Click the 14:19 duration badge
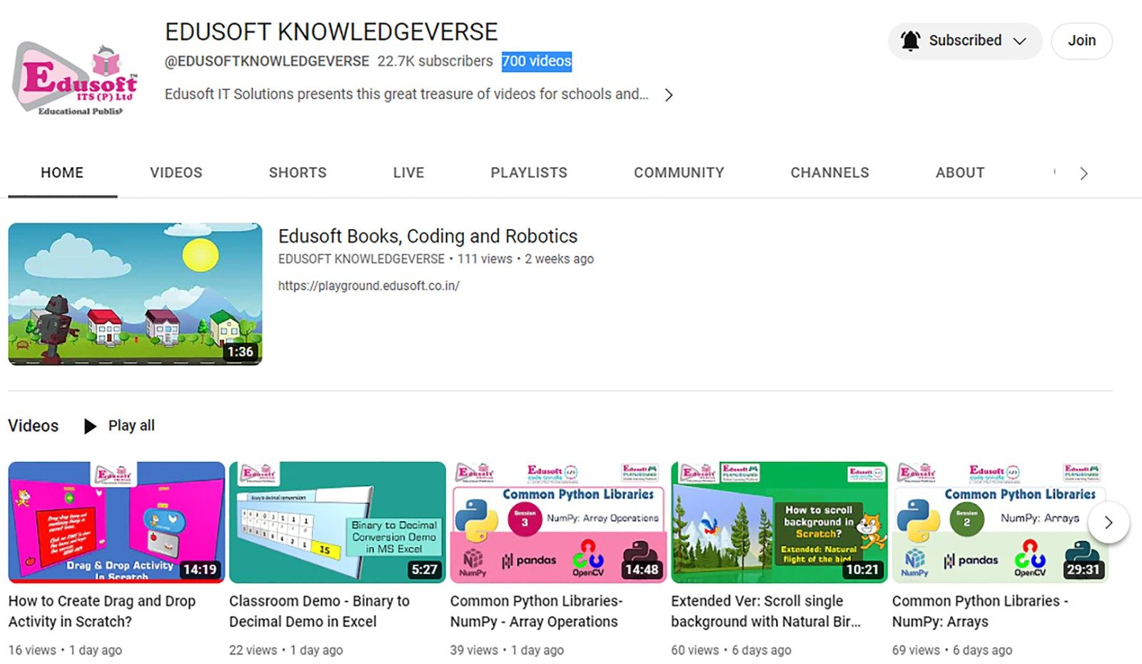The height and width of the screenshot is (664, 1142). coord(200,570)
